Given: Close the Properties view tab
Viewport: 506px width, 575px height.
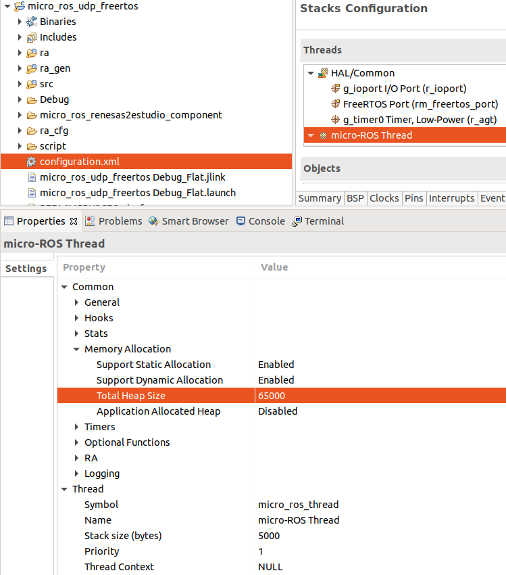Looking at the screenshot, I should coord(74,221).
